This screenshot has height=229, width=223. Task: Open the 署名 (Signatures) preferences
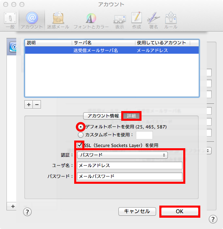click(153, 21)
